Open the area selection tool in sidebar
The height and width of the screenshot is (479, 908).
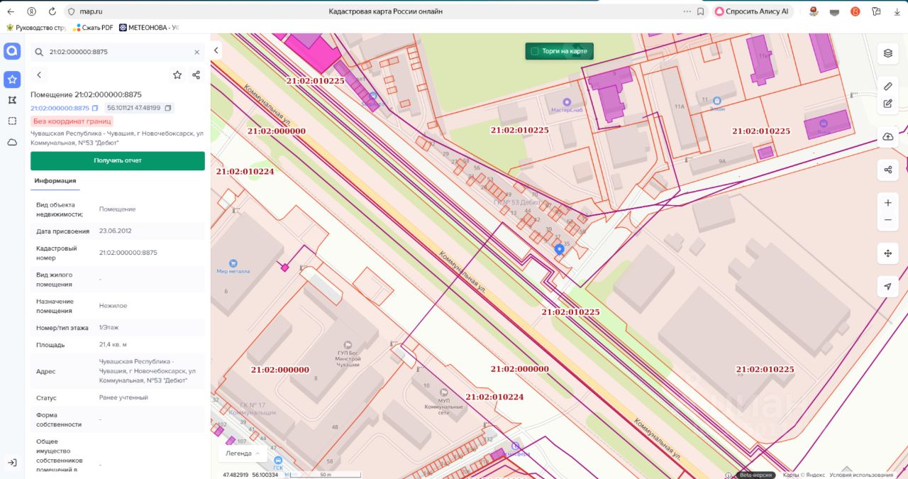point(12,121)
